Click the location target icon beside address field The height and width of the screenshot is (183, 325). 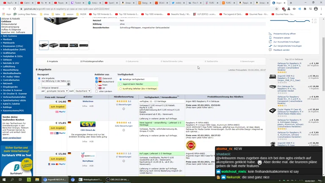tap(69, 84)
